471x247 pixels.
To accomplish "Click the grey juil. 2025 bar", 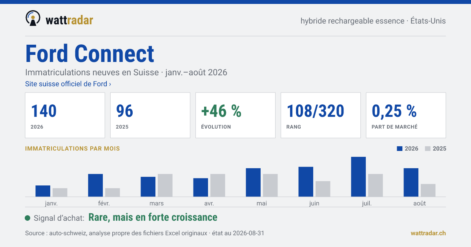I will 376,185.
